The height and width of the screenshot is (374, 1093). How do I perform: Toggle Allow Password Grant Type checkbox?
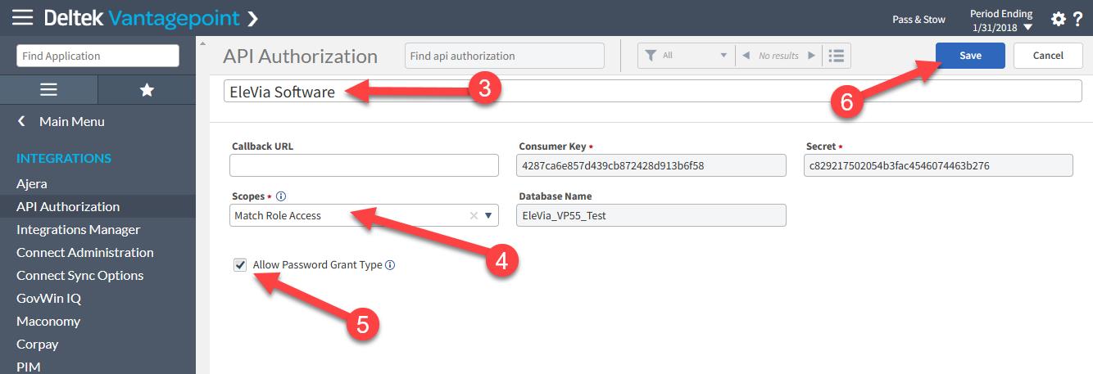point(240,265)
